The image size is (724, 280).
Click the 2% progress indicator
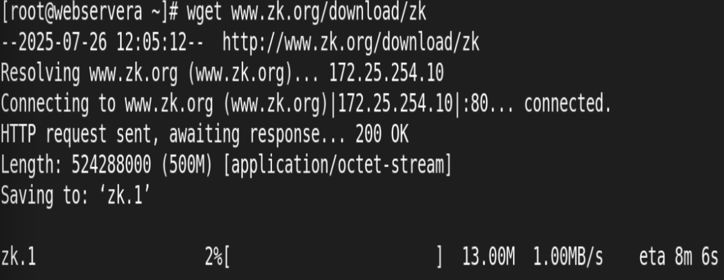214,258
